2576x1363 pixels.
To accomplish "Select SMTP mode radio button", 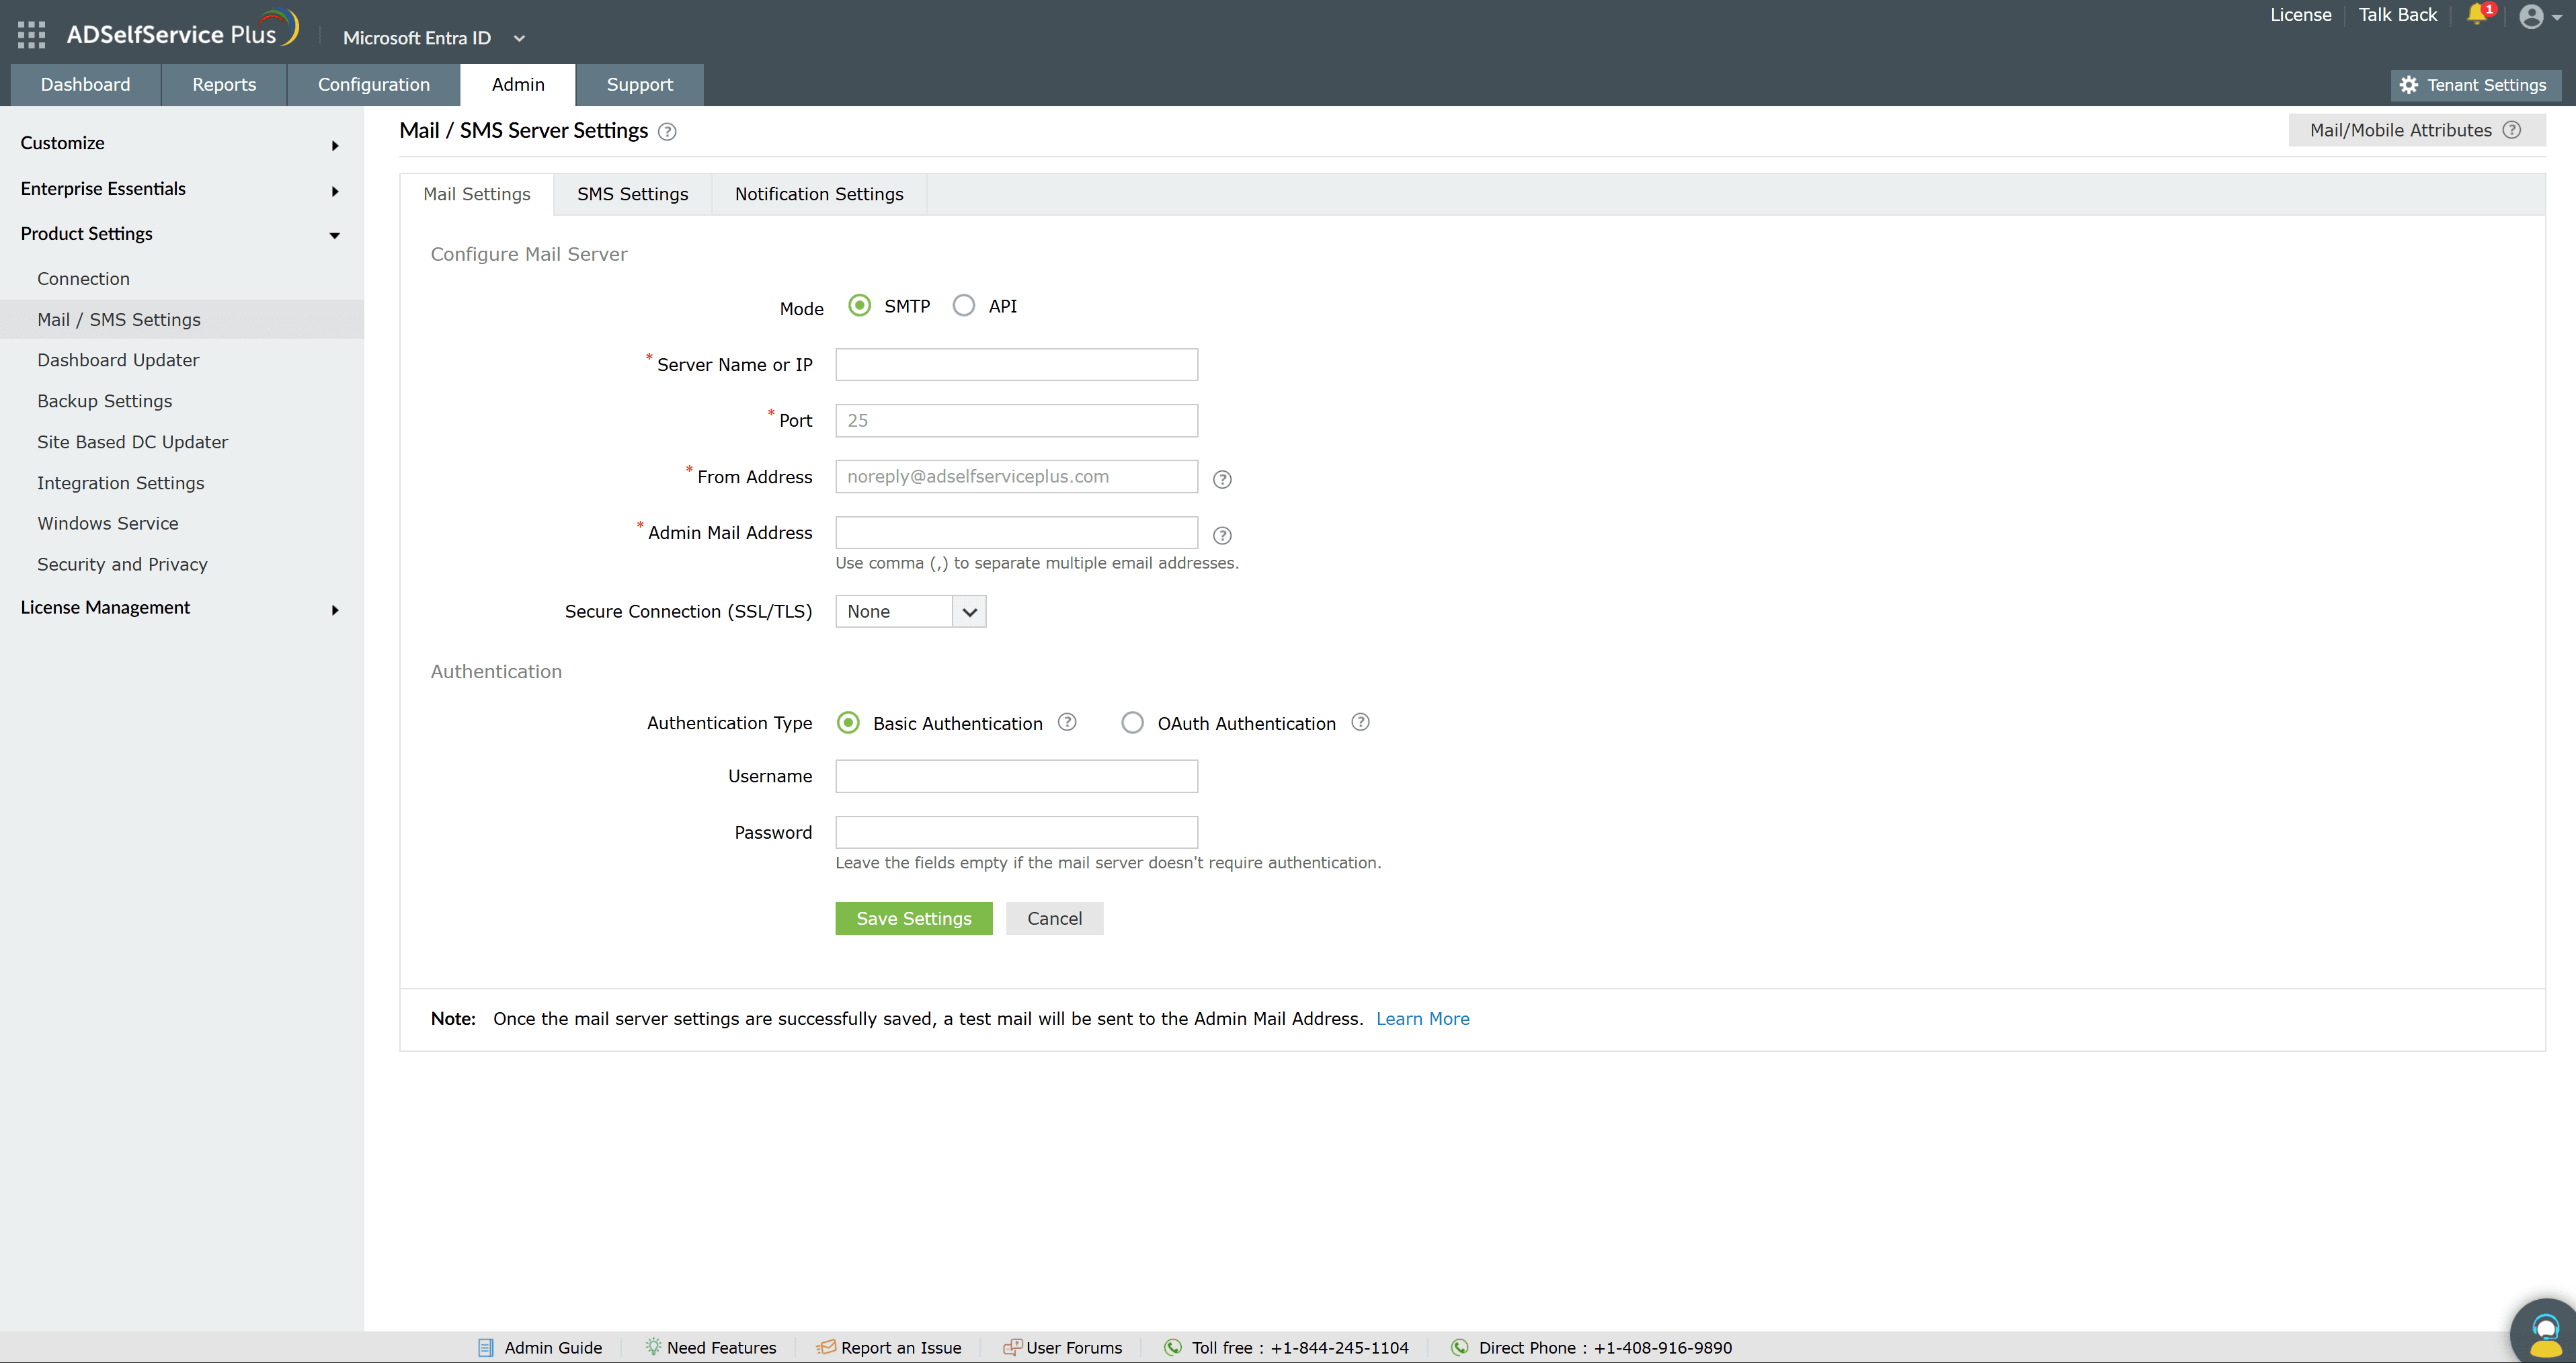I will click(859, 305).
